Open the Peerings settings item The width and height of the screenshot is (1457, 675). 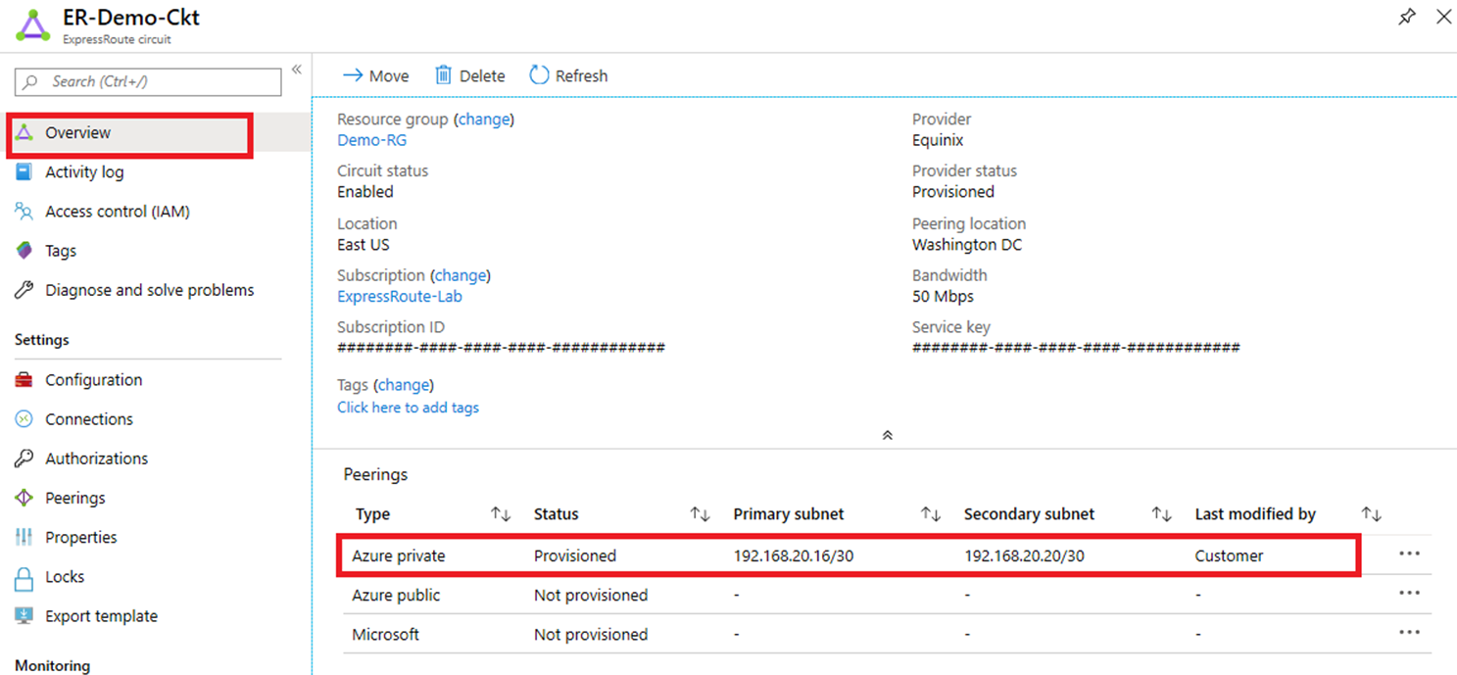pyautogui.click(x=75, y=498)
